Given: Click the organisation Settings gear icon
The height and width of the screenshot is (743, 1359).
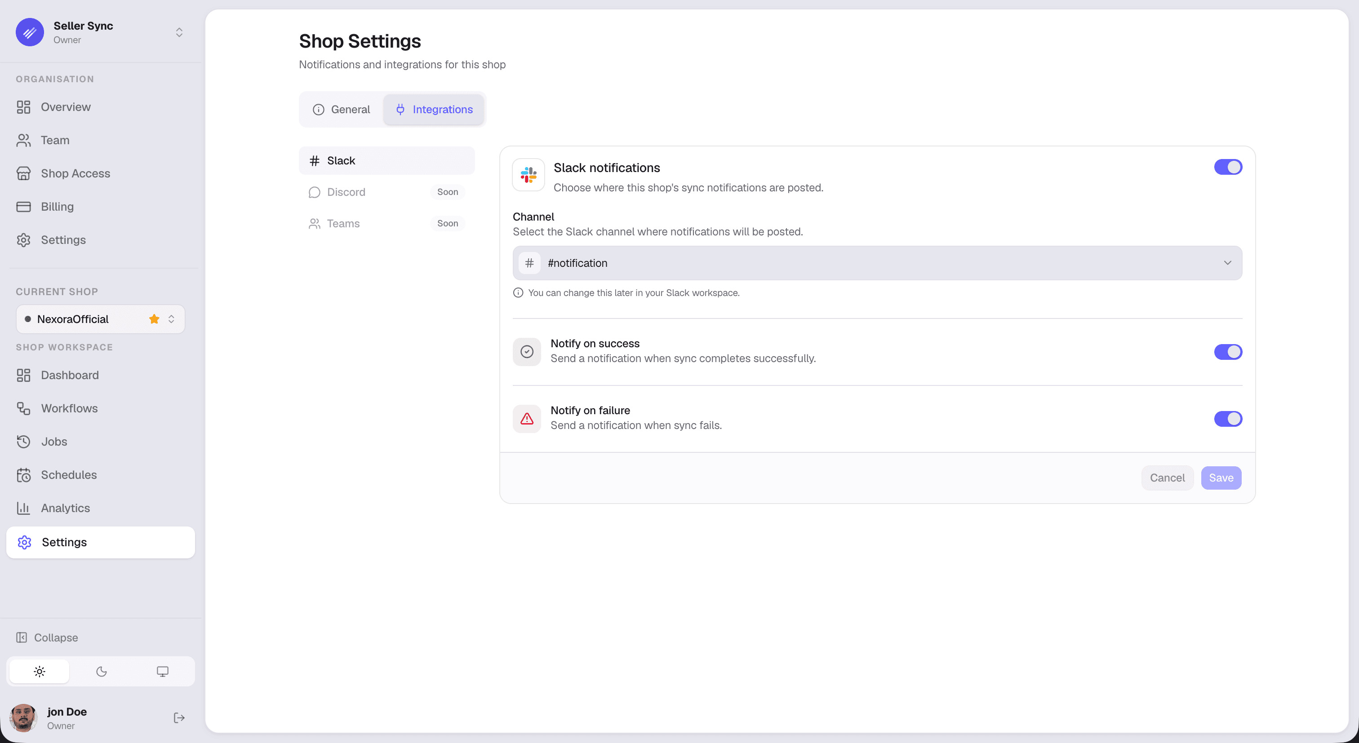Looking at the screenshot, I should point(24,240).
